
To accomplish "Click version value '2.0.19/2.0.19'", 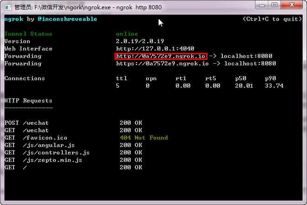I will pos(140,41).
